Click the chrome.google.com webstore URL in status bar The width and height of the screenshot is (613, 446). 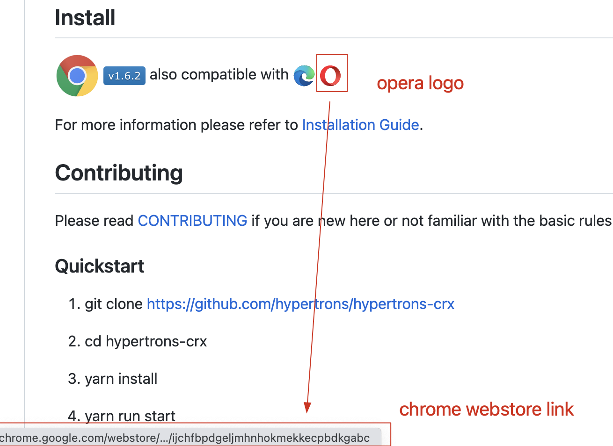point(186,438)
